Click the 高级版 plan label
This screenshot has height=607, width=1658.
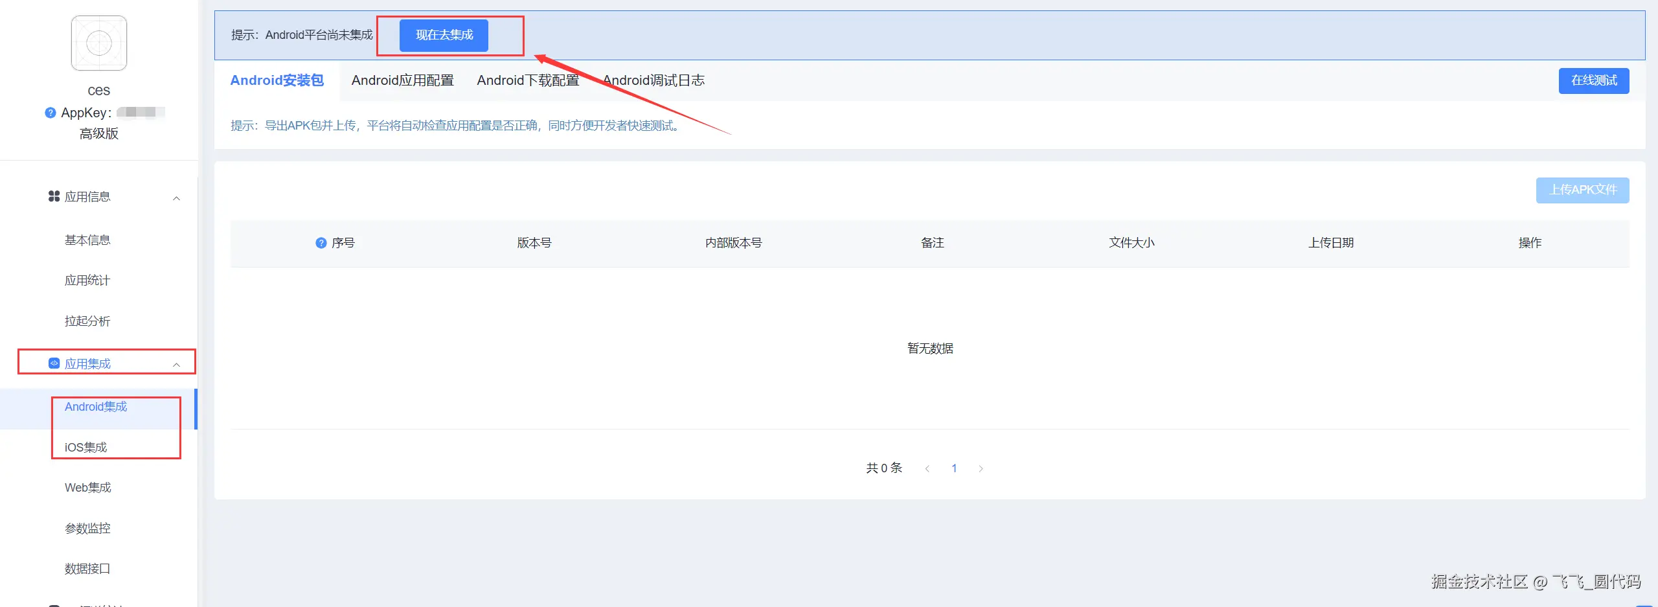[x=99, y=134]
